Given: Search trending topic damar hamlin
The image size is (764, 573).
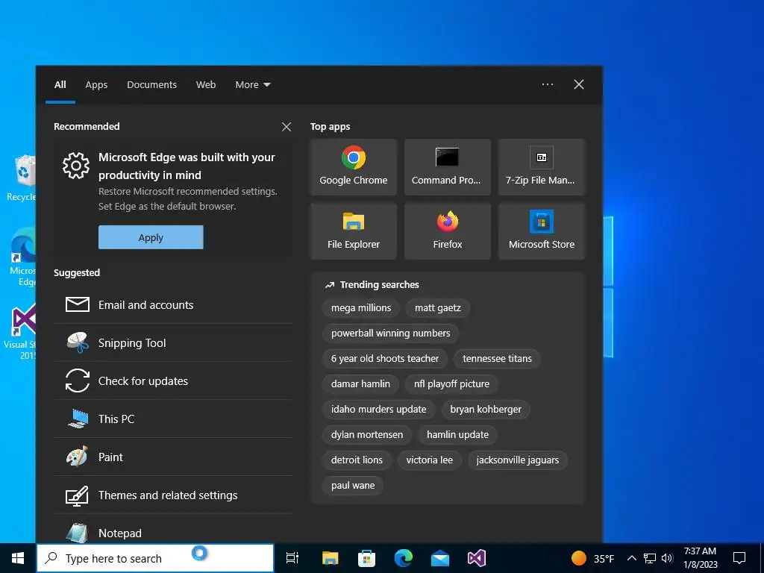Looking at the screenshot, I should (360, 384).
